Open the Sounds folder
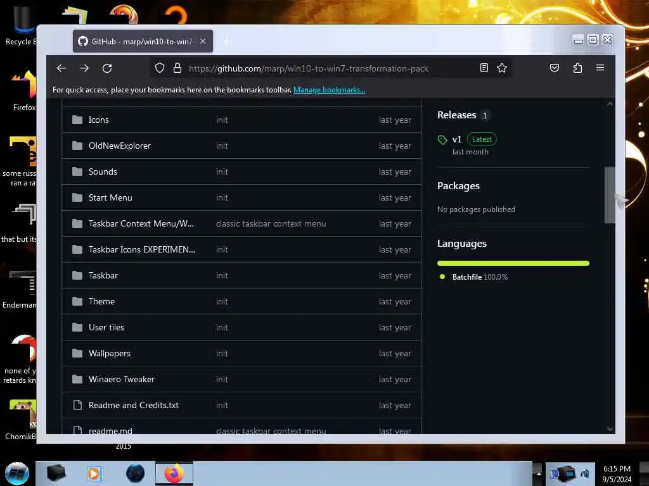The width and height of the screenshot is (649, 486). [103, 172]
